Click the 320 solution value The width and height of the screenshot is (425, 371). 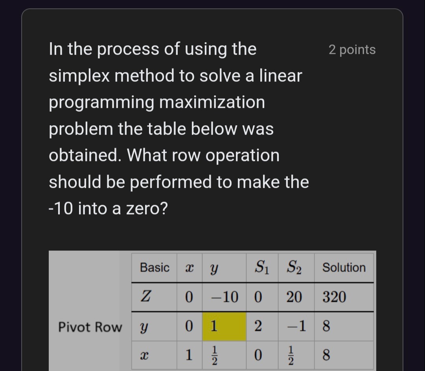[x=334, y=297]
